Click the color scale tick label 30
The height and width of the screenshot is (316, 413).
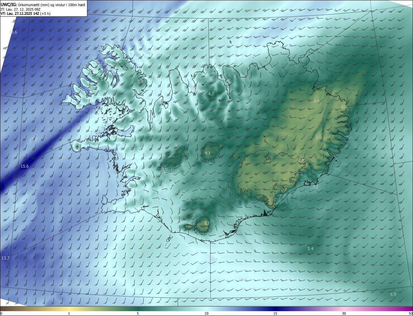click(344, 313)
